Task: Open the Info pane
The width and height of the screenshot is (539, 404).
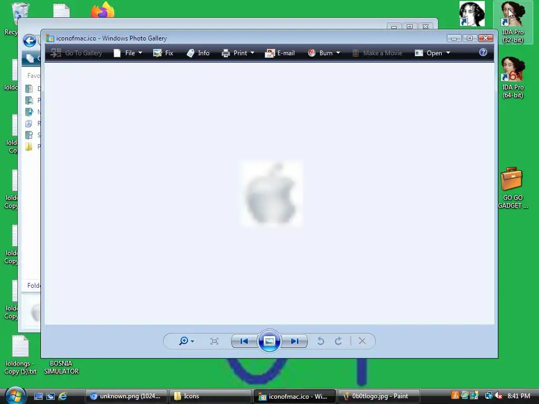Action: (198, 53)
